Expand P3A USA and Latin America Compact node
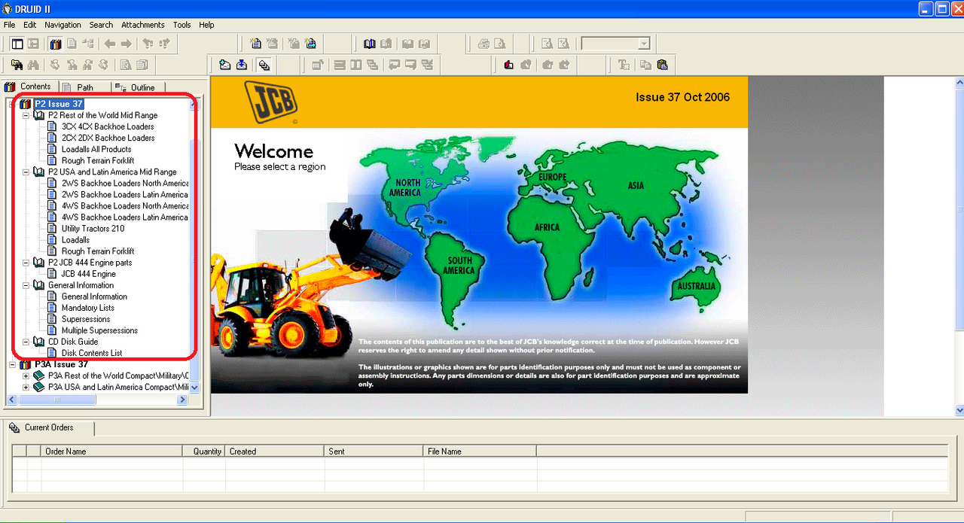The image size is (964, 523). pos(26,387)
